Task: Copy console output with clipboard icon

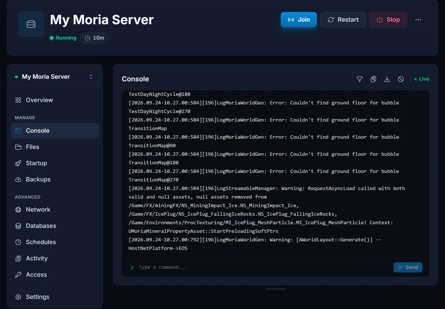Action: 373,79
